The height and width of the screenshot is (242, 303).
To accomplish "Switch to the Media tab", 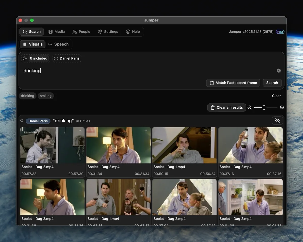I will tap(57, 32).
